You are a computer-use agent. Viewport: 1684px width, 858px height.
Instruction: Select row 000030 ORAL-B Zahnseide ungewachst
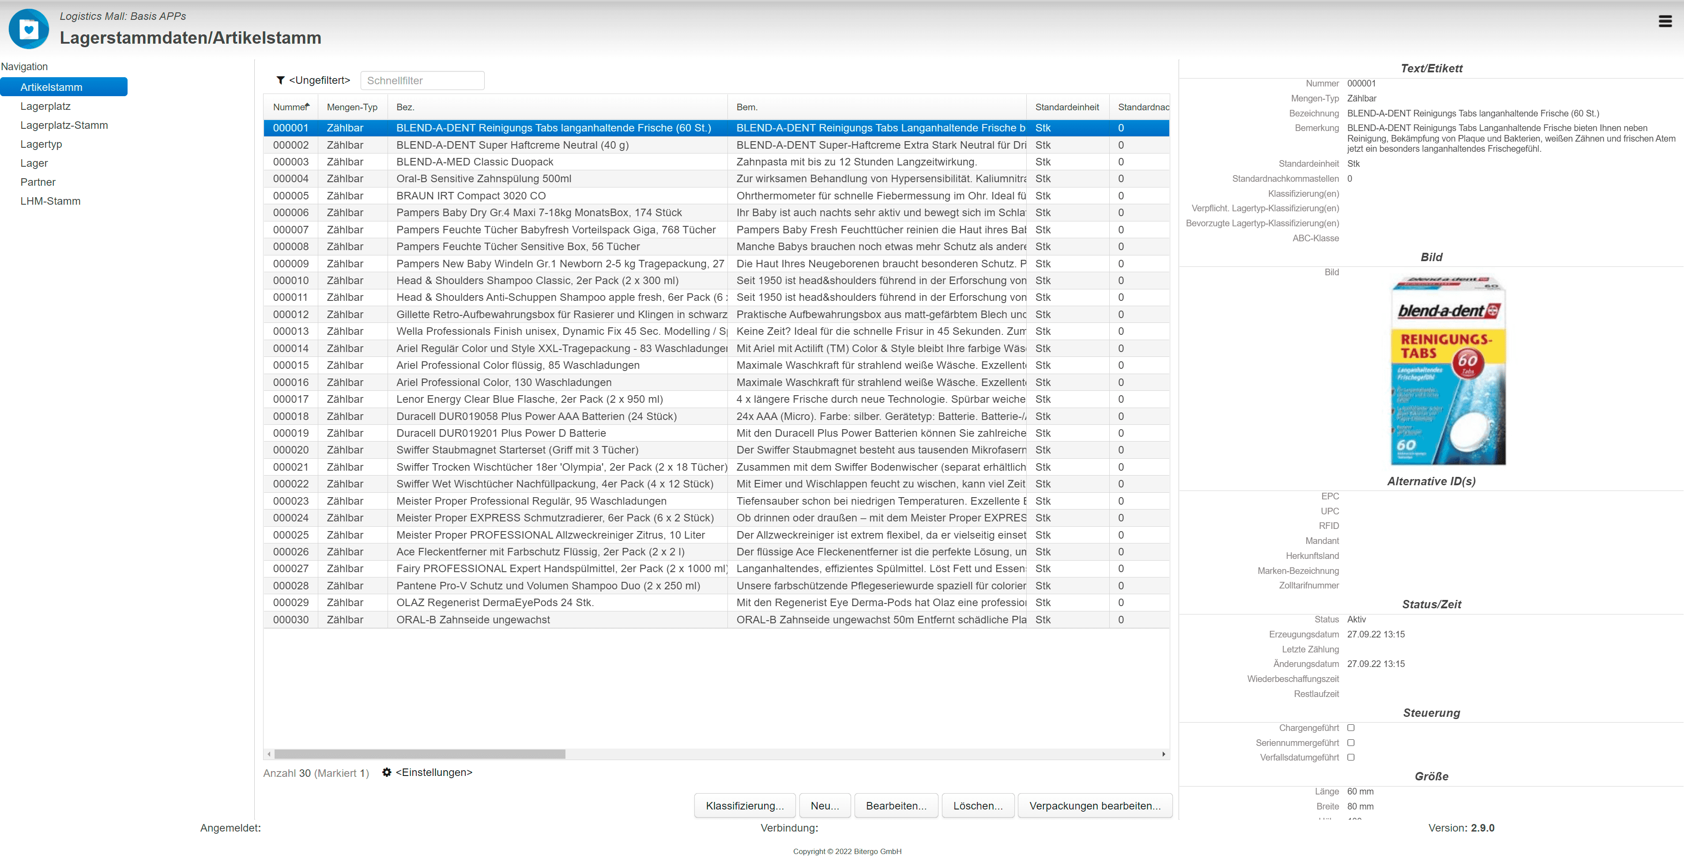(716, 619)
